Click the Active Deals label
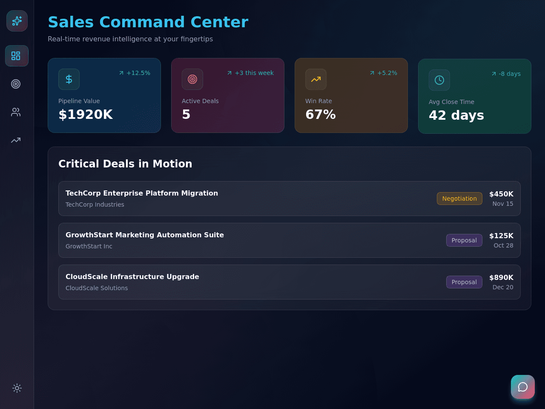 pyautogui.click(x=200, y=101)
